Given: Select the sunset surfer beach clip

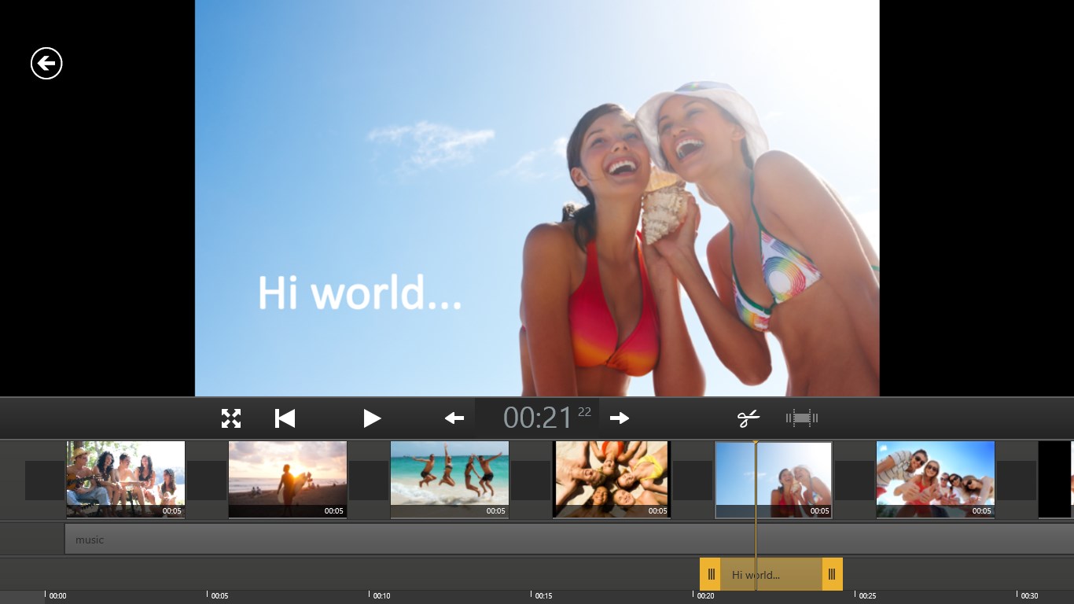Looking at the screenshot, I should [x=288, y=479].
